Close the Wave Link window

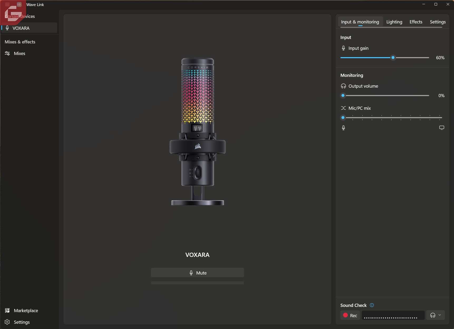tap(448, 4)
